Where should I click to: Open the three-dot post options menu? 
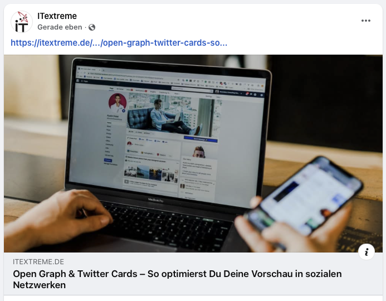[x=365, y=21]
